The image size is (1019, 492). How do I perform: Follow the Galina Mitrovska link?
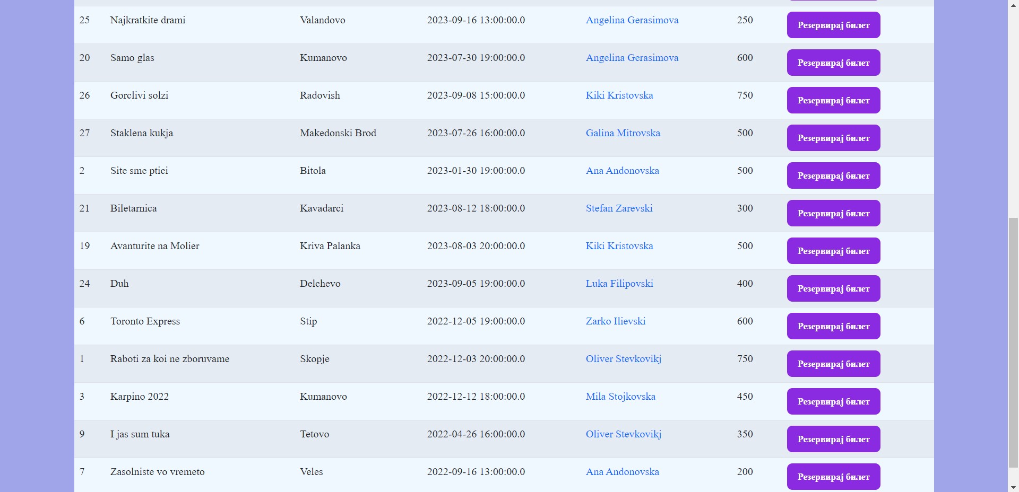[x=623, y=133]
